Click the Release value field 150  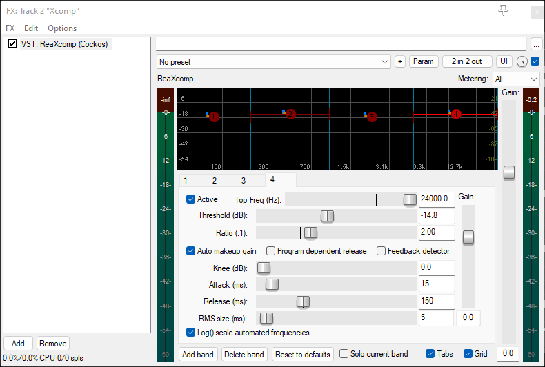click(437, 301)
